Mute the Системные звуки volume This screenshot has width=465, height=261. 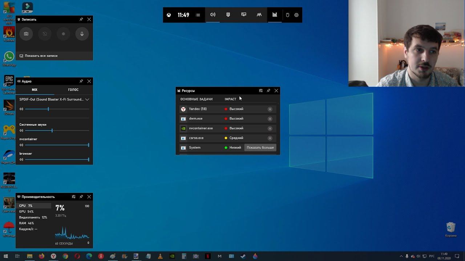[21, 130]
